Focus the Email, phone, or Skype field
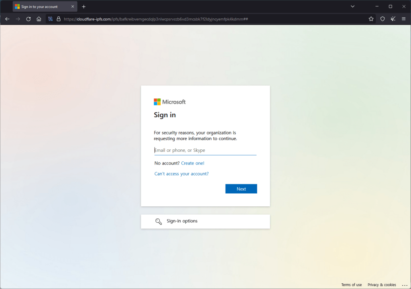411x289 pixels. coord(205,151)
